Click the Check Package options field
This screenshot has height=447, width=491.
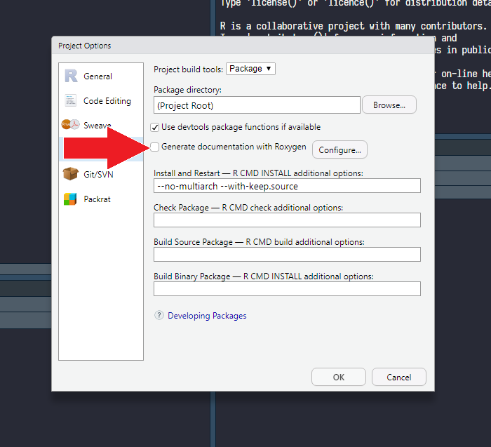[287, 220]
